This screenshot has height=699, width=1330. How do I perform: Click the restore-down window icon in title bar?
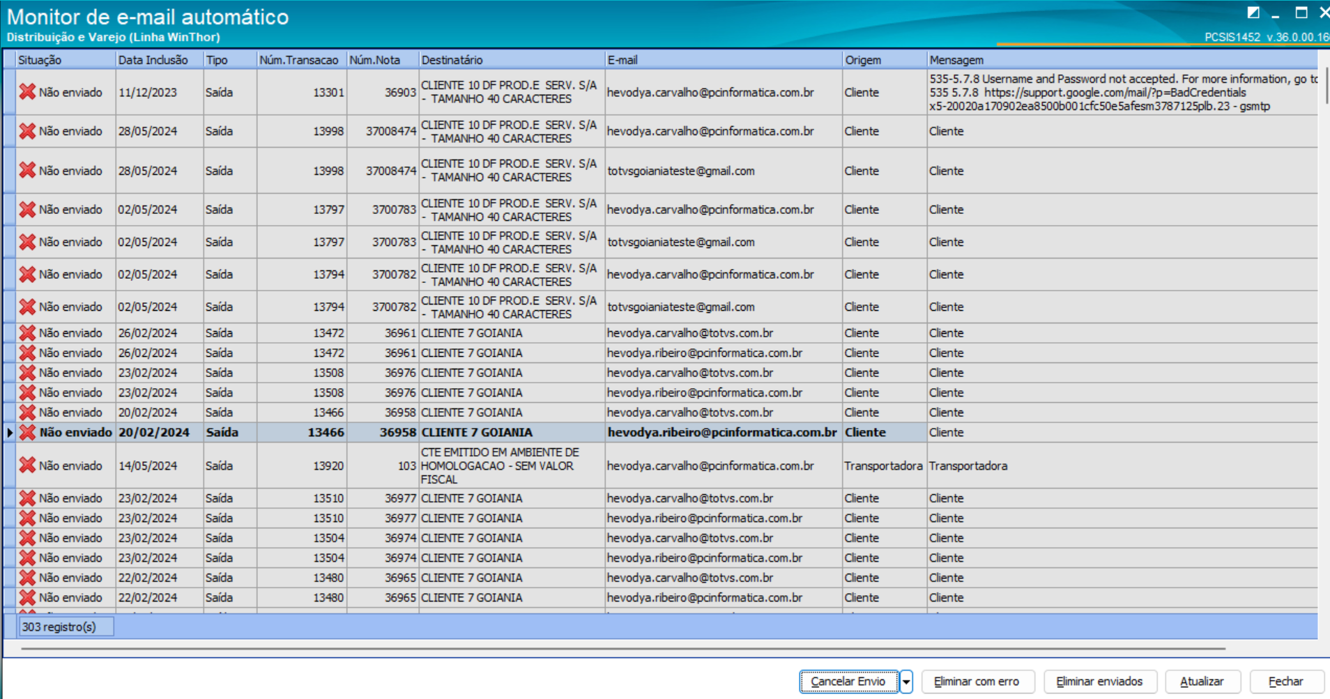pos(1253,13)
